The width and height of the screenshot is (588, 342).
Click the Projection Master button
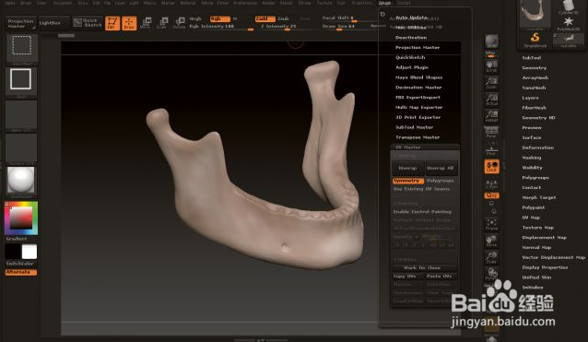tap(21, 23)
